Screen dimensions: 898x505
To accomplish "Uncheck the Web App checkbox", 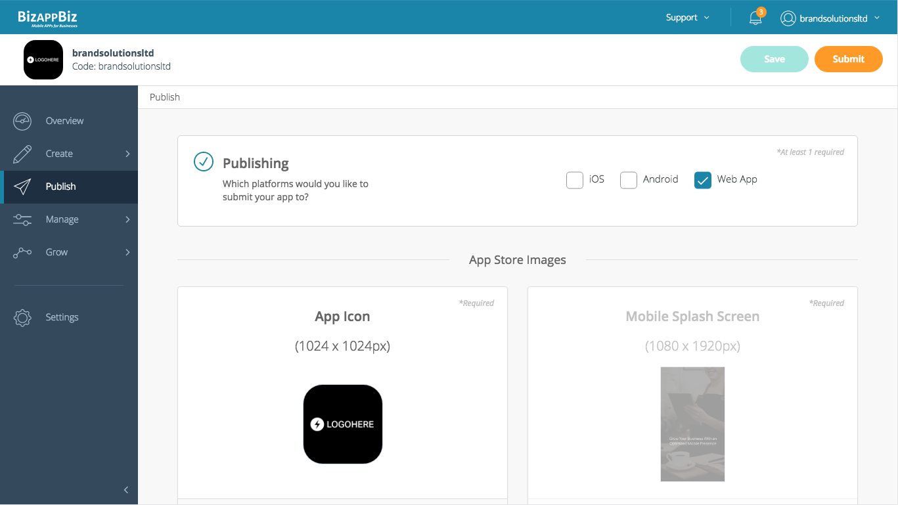I will pyautogui.click(x=703, y=180).
